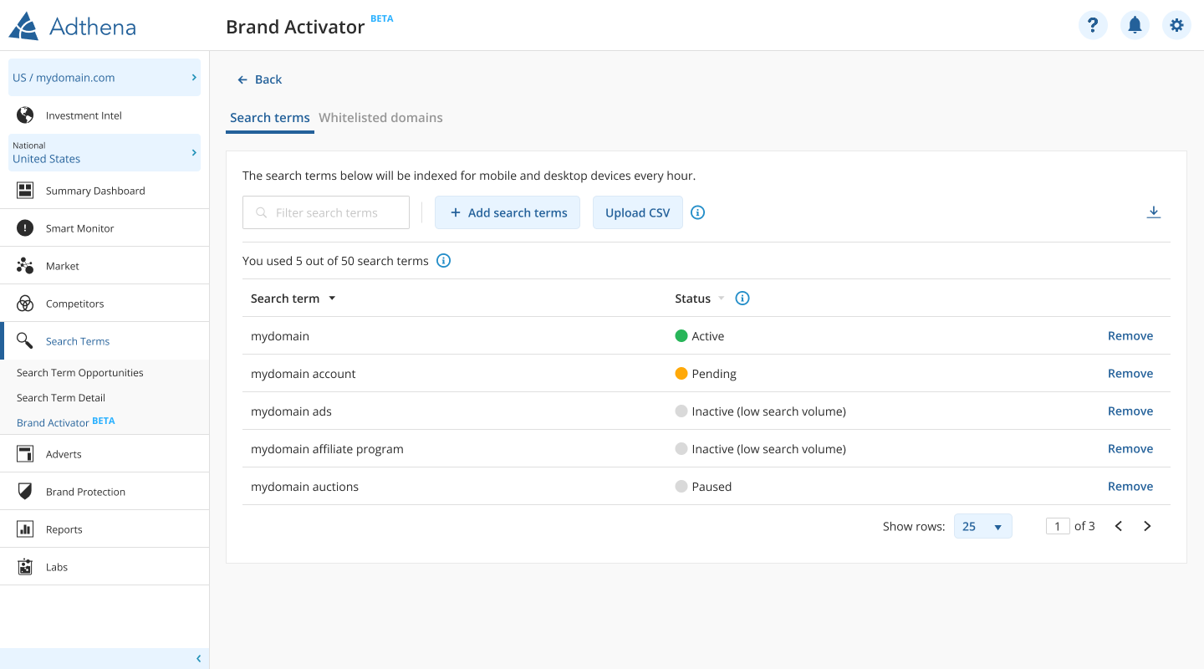This screenshot has height=669, width=1204.
Task: Expand the Show rows dropdown
Action: (x=982, y=526)
